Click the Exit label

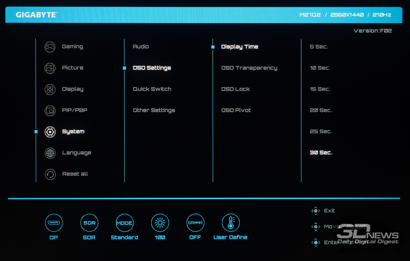click(x=329, y=211)
